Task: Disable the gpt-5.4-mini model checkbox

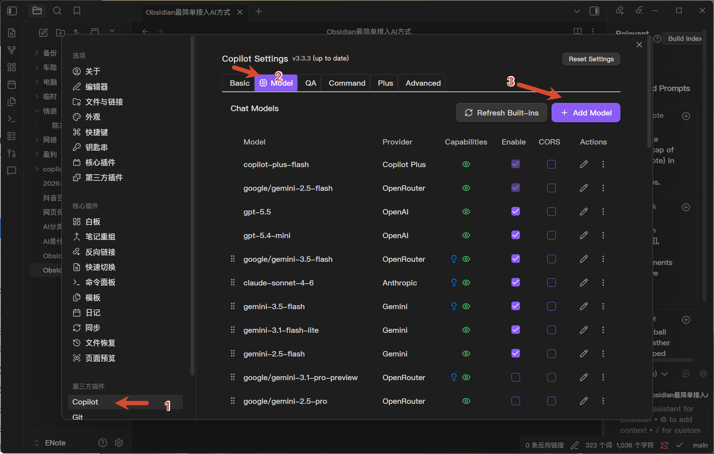Action: 516,235
